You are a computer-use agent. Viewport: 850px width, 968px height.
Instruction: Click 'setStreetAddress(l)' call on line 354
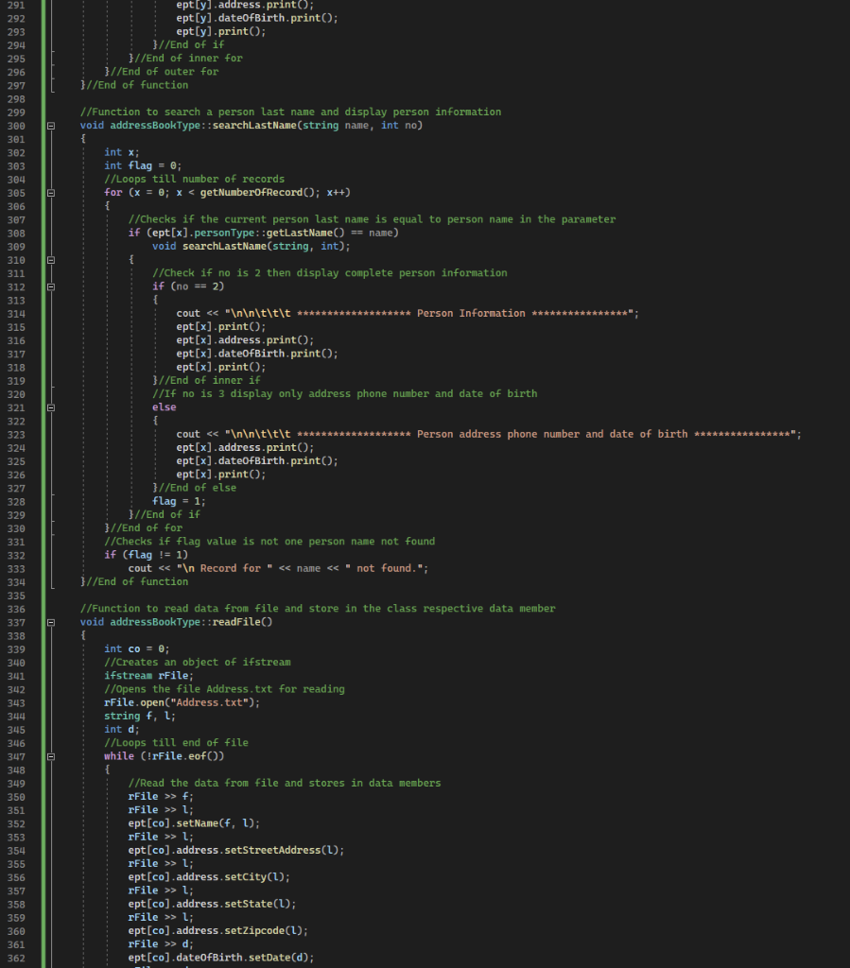(x=282, y=850)
